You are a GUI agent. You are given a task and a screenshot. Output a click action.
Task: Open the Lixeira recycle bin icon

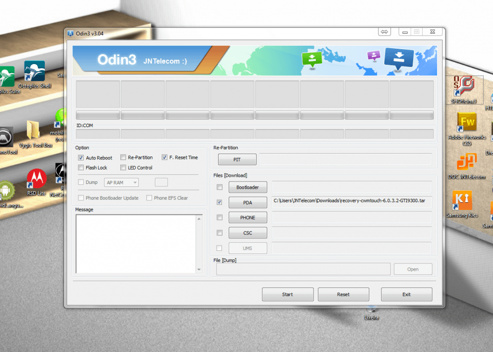coord(371,313)
